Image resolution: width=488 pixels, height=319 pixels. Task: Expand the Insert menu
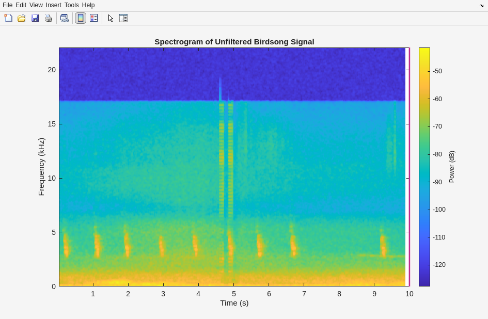coord(53,5)
